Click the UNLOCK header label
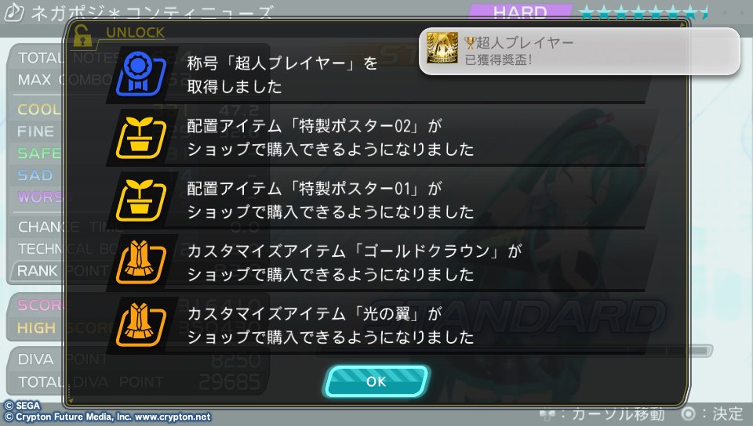Screen dimensions: 753x426 [x=135, y=33]
